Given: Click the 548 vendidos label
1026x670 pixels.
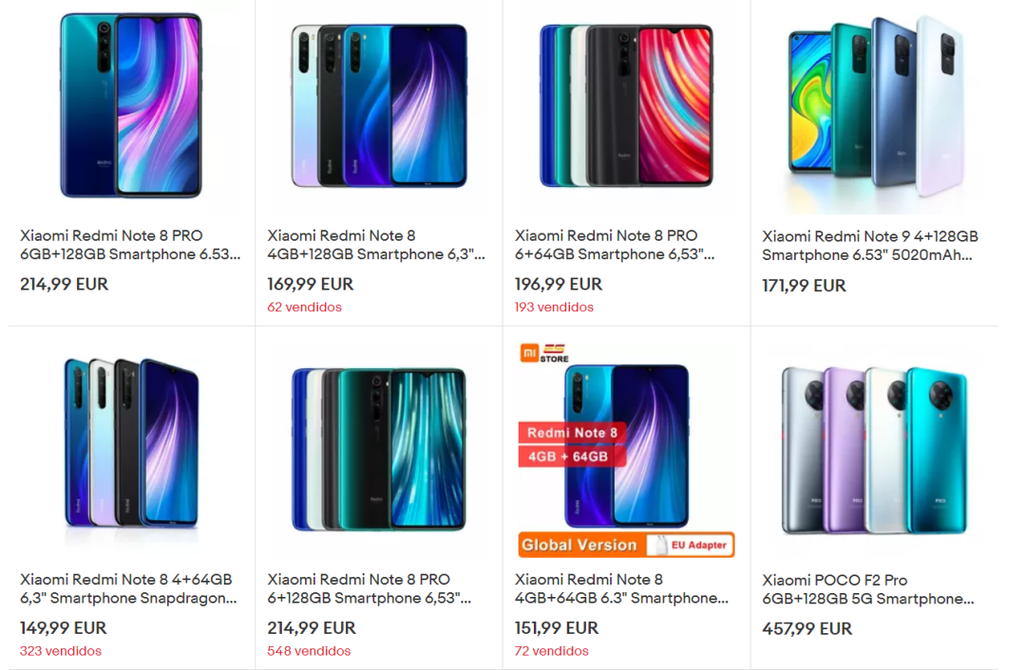Looking at the screenshot, I should (309, 651).
